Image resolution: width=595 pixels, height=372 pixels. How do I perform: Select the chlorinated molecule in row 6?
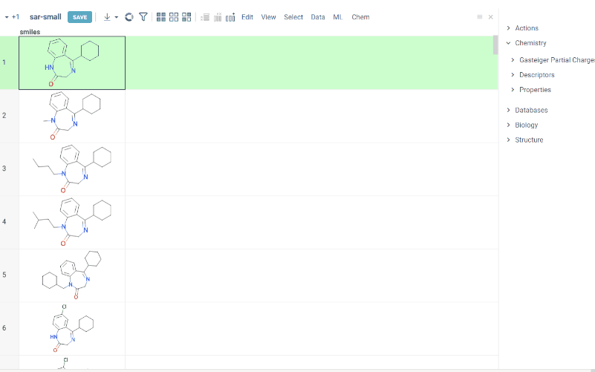point(72,328)
